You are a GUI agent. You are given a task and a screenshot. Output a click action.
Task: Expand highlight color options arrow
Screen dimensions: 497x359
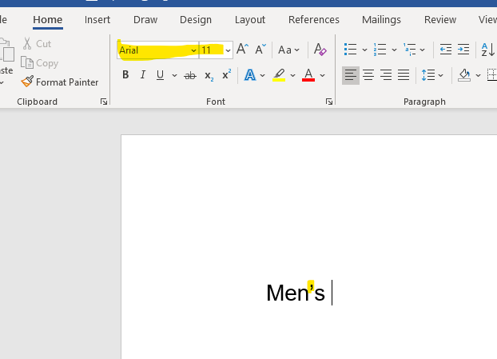coord(292,75)
